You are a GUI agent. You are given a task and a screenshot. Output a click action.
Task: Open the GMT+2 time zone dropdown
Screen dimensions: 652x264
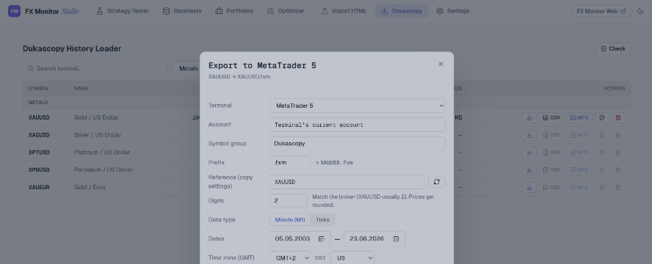290,258
